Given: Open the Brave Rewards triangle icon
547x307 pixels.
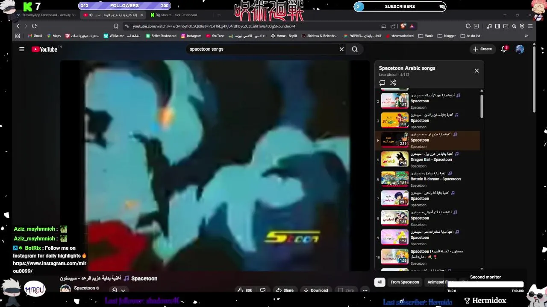Looking at the screenshot, I should (x=412, y=26).
